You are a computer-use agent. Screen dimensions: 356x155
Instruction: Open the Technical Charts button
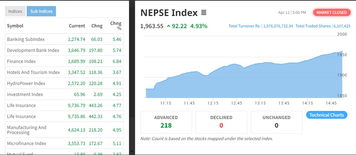tap(326, 115)
